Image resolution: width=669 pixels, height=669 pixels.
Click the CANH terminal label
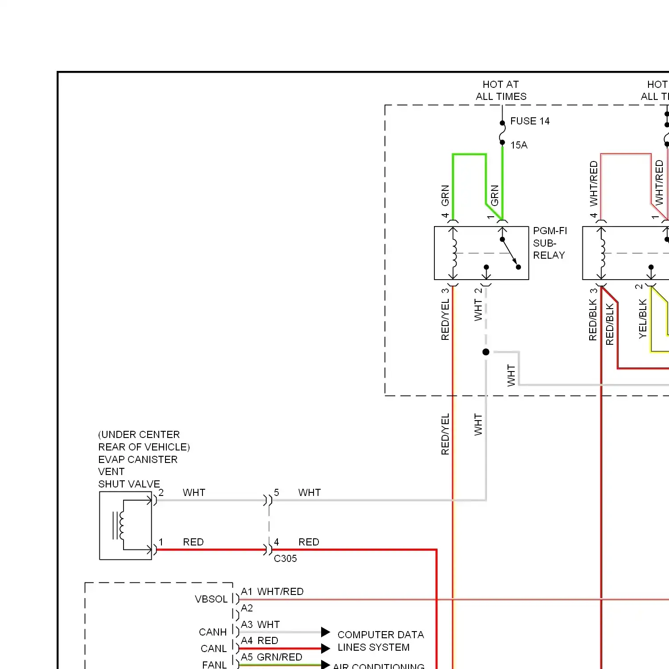[213, 632]
